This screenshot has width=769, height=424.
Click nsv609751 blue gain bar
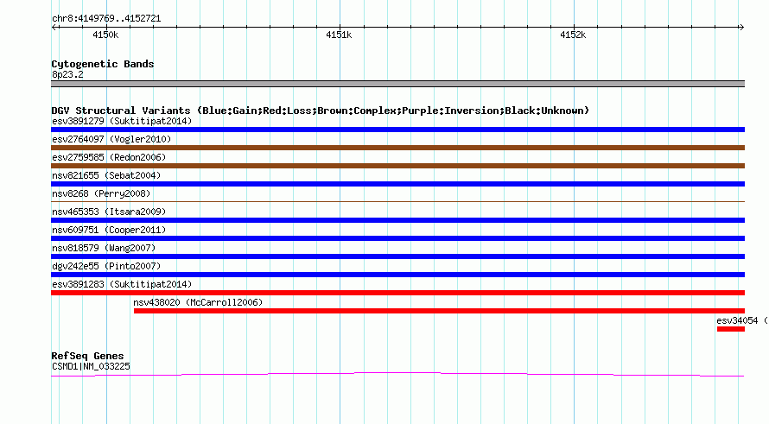[397, 238]
